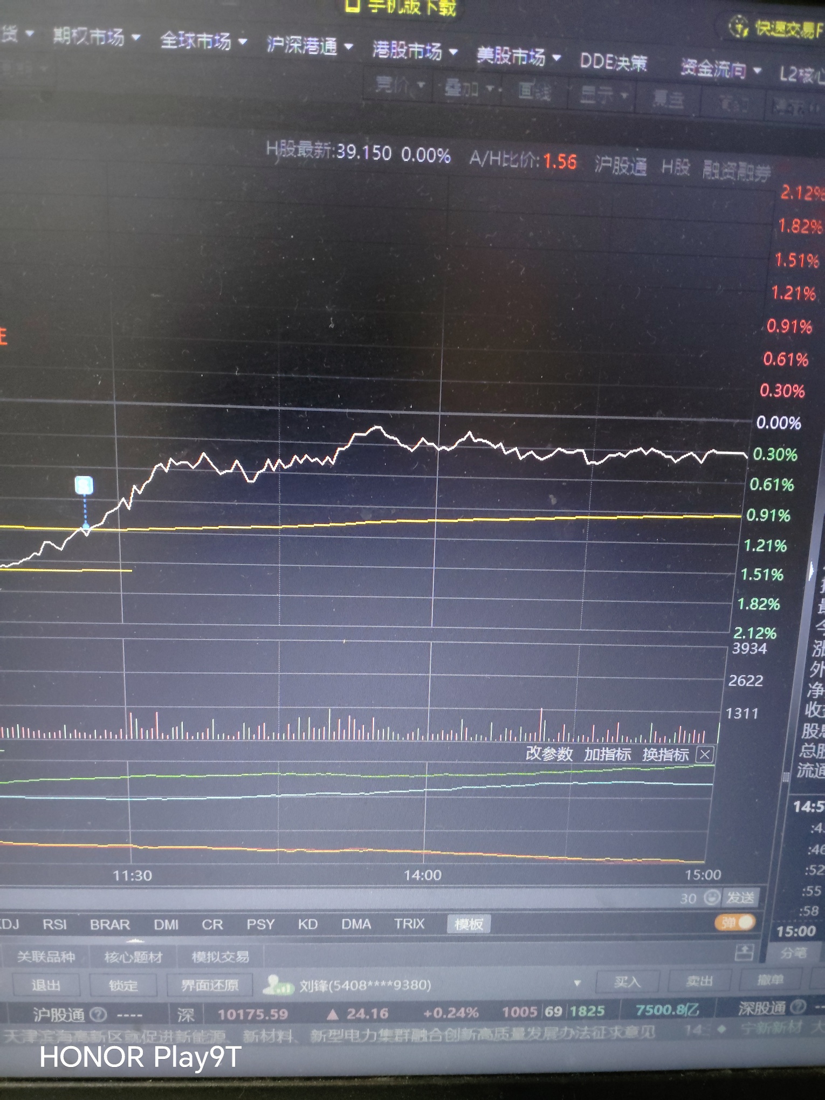Viewport: 825px width, 1100px height.
Task: Click the 界面还原 restore layout button
Action: pyautogui.click(x=210, y=986)
